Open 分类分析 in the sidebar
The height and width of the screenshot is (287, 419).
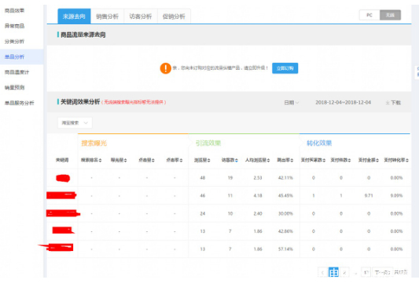(x=15, y=42)
